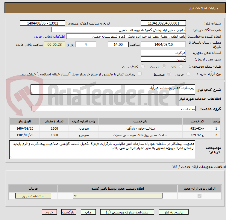Click the واحد اندازه گیری column header
This screenshot has width=226, height=220.
[84, 121]
